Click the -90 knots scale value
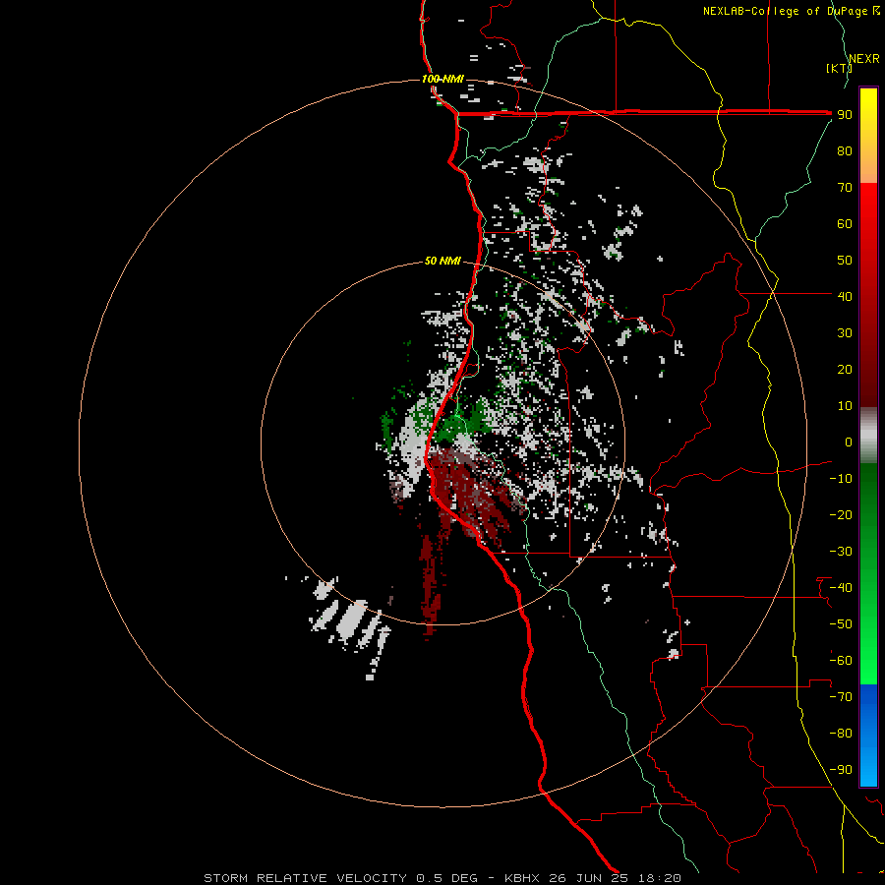This screenshot has height=885, width=885. click(841, 770)
